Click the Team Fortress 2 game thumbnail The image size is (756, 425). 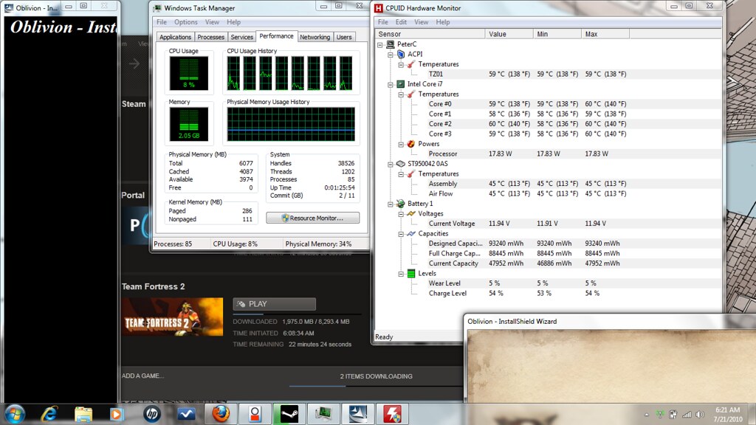pyautogui.click(x=172, y=317)
